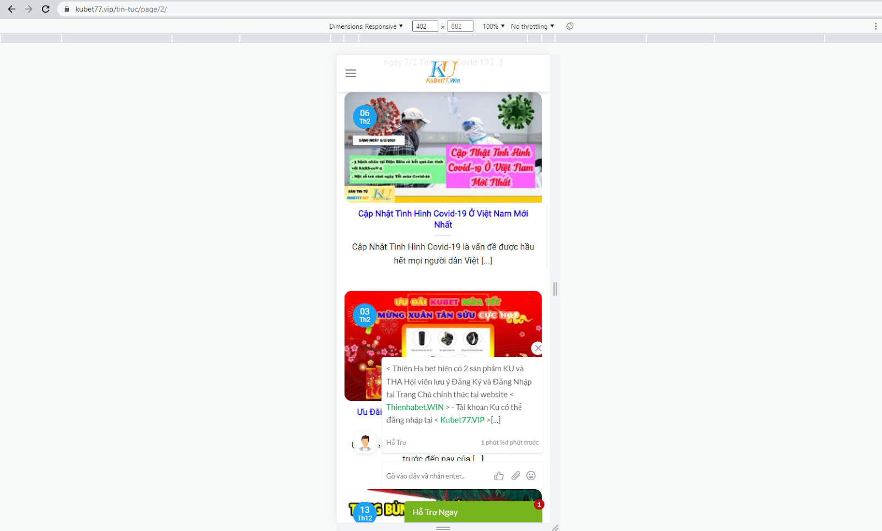
Task: Follow the Kubet77.VIP link in chat
Action: click(462, 420)
